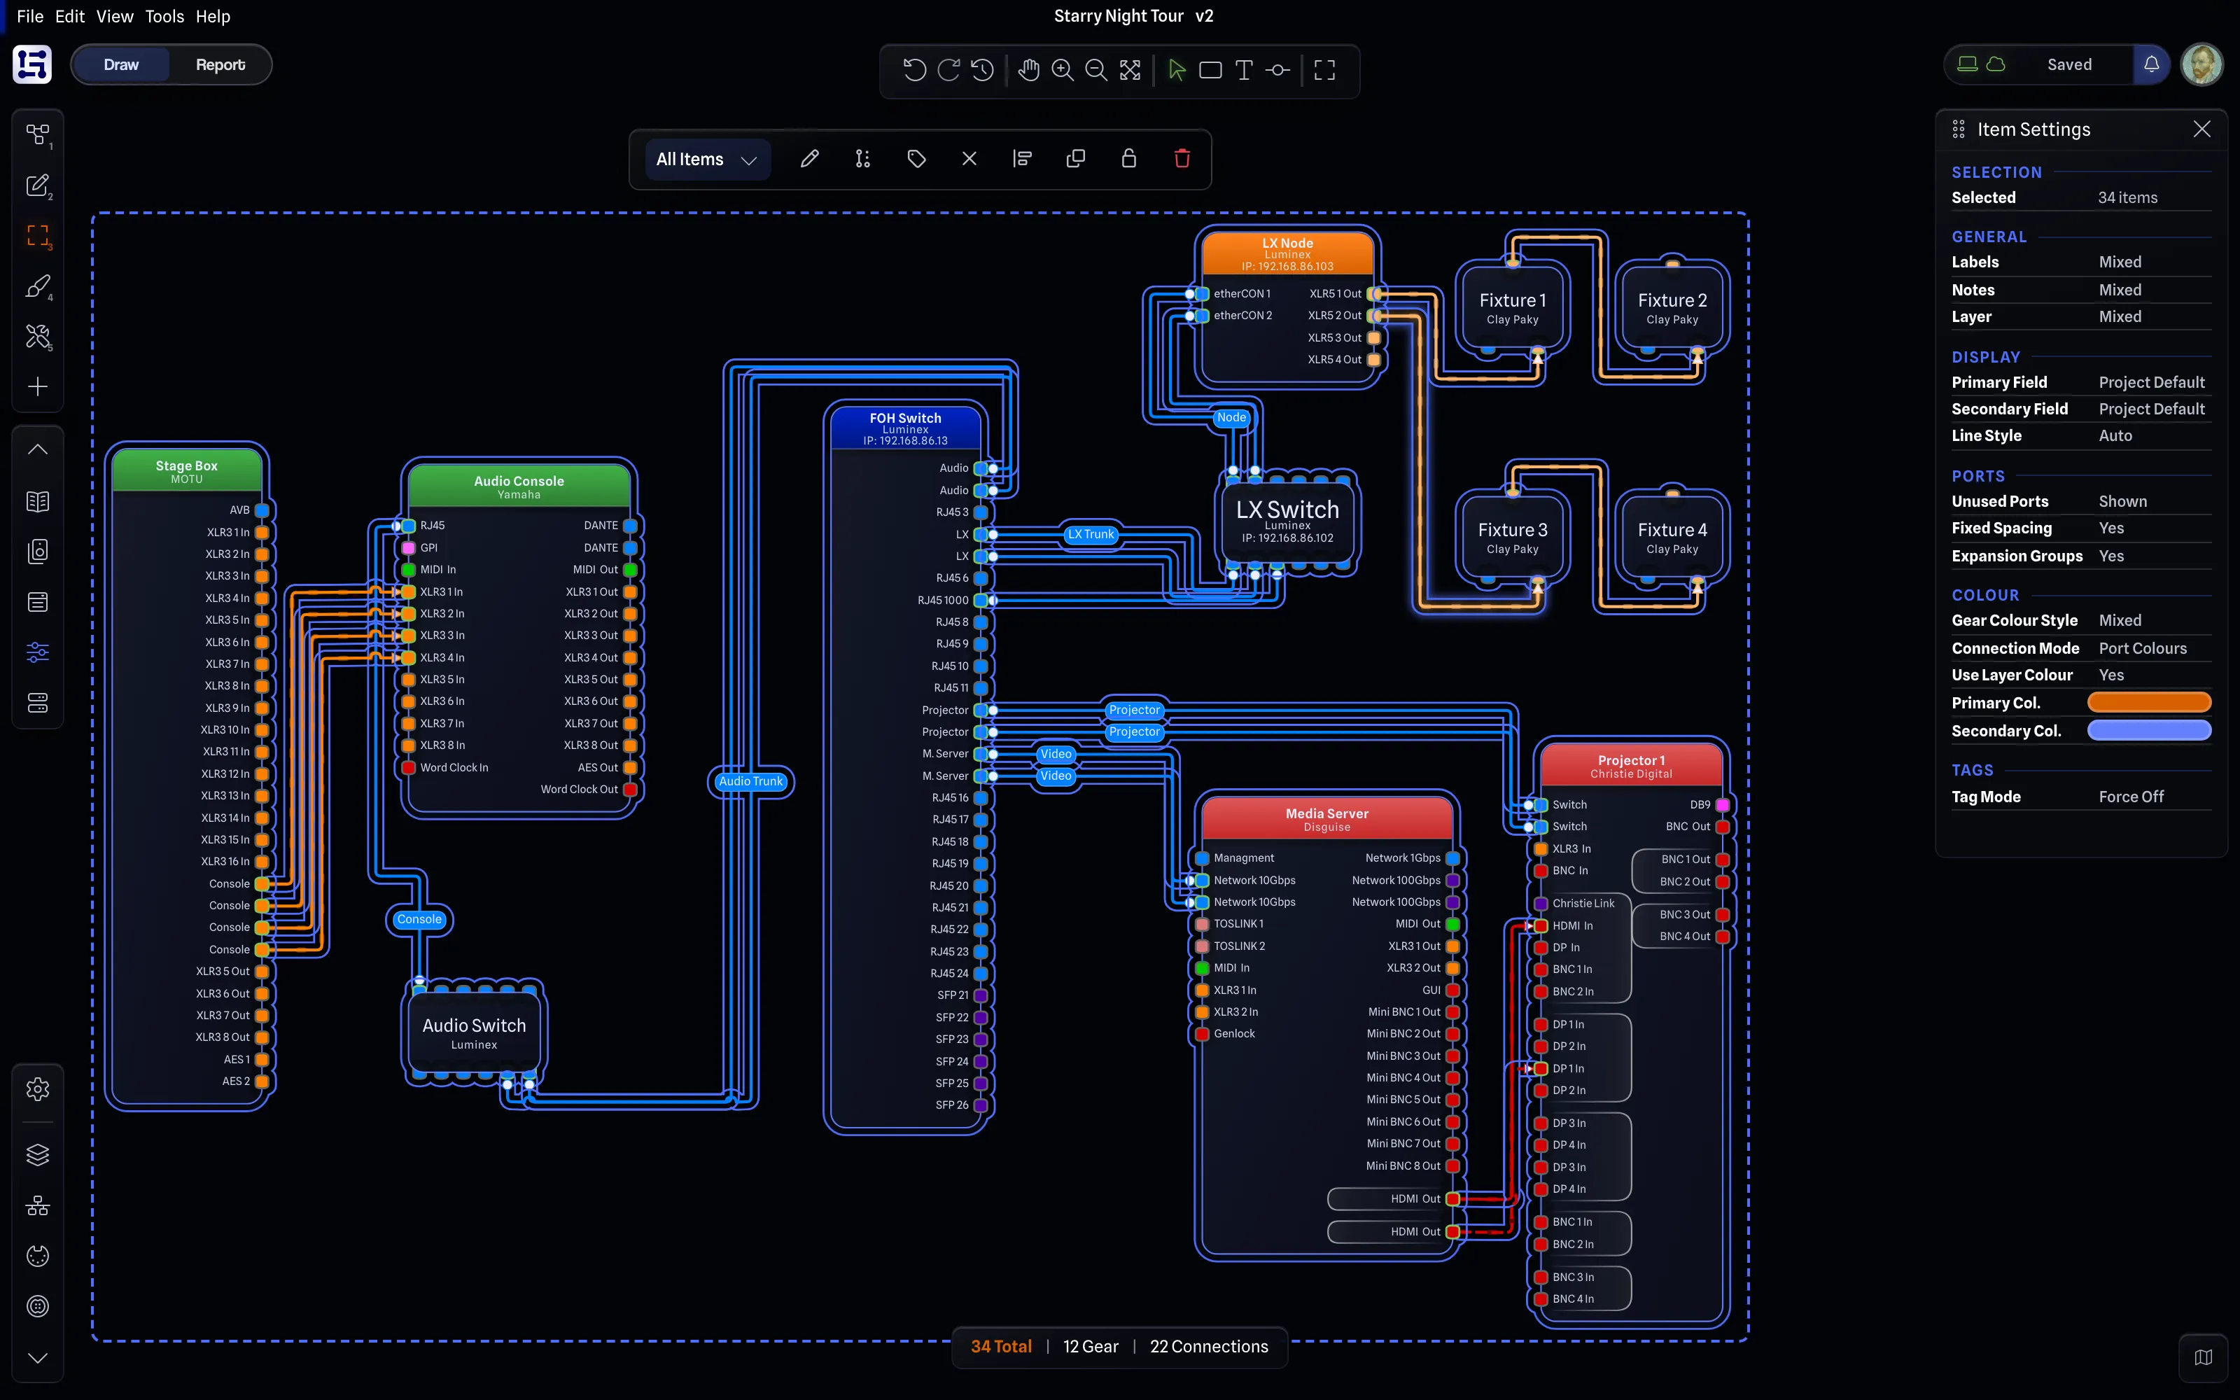Open the version history clock icon
Viewport: 2240px width, 1400px height.
(x=982, y=69)
